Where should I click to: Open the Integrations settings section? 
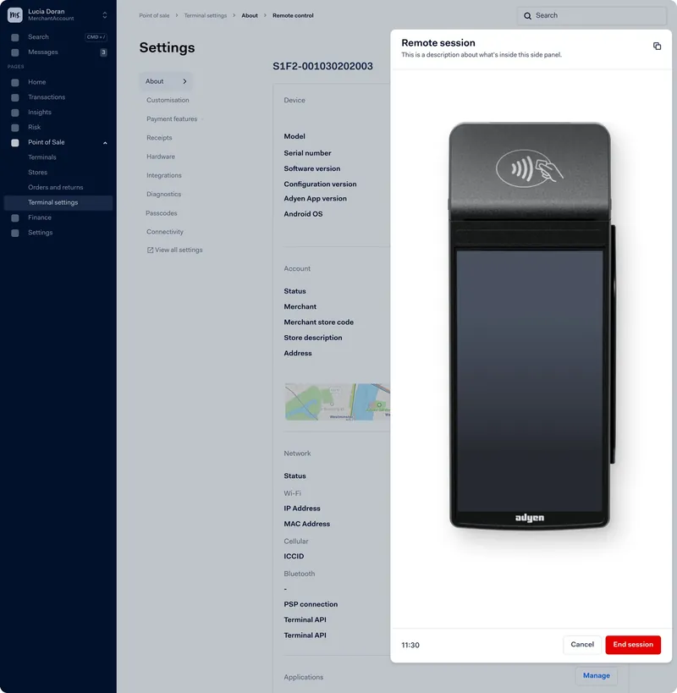(164, 175)
